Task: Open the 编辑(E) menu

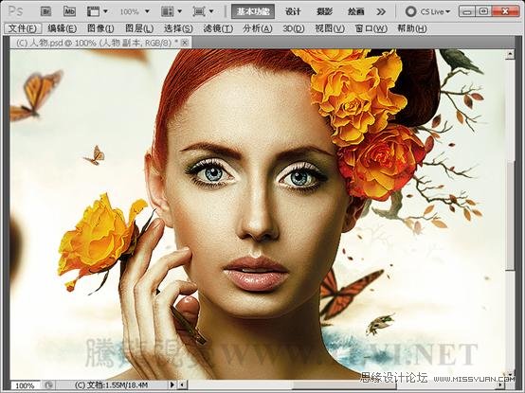Action: 62,28
